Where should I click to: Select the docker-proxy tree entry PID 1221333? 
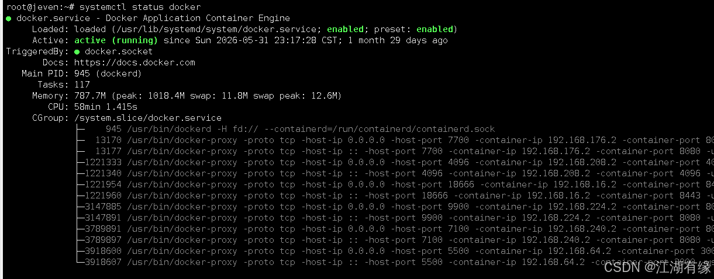coord(395,162)
